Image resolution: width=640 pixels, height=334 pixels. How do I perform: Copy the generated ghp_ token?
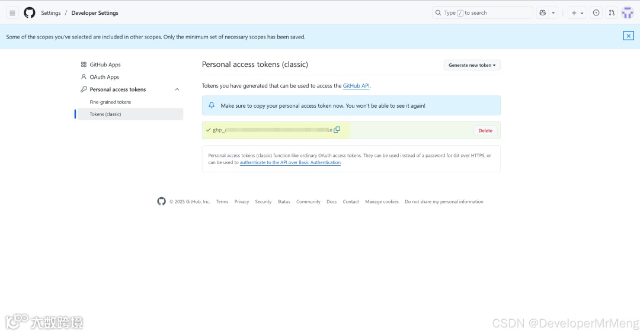click(x=337, y=130)
